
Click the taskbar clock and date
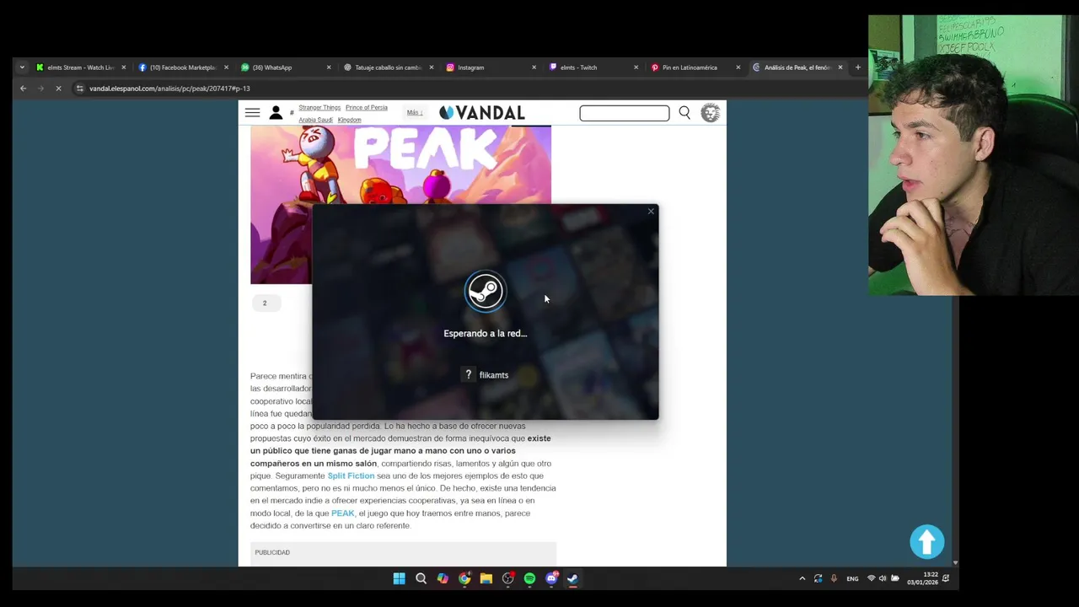(x=922, y=578)
